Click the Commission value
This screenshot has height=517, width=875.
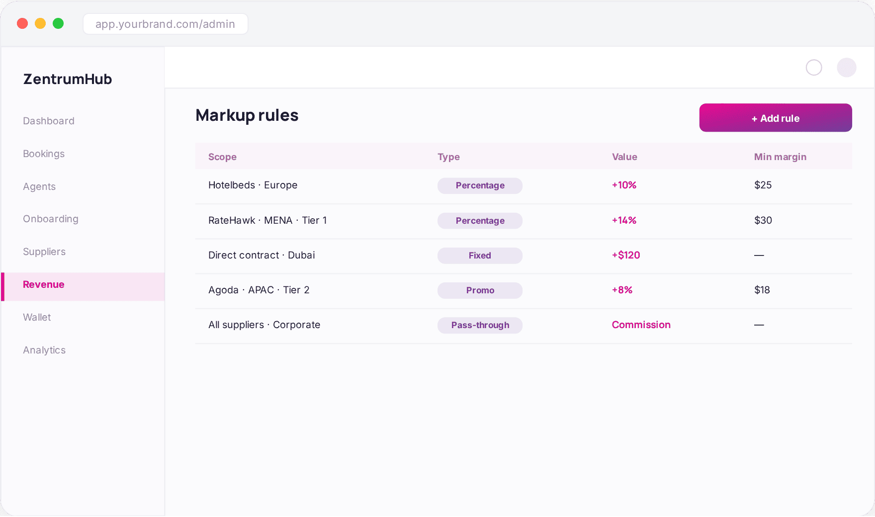point(641,325)
